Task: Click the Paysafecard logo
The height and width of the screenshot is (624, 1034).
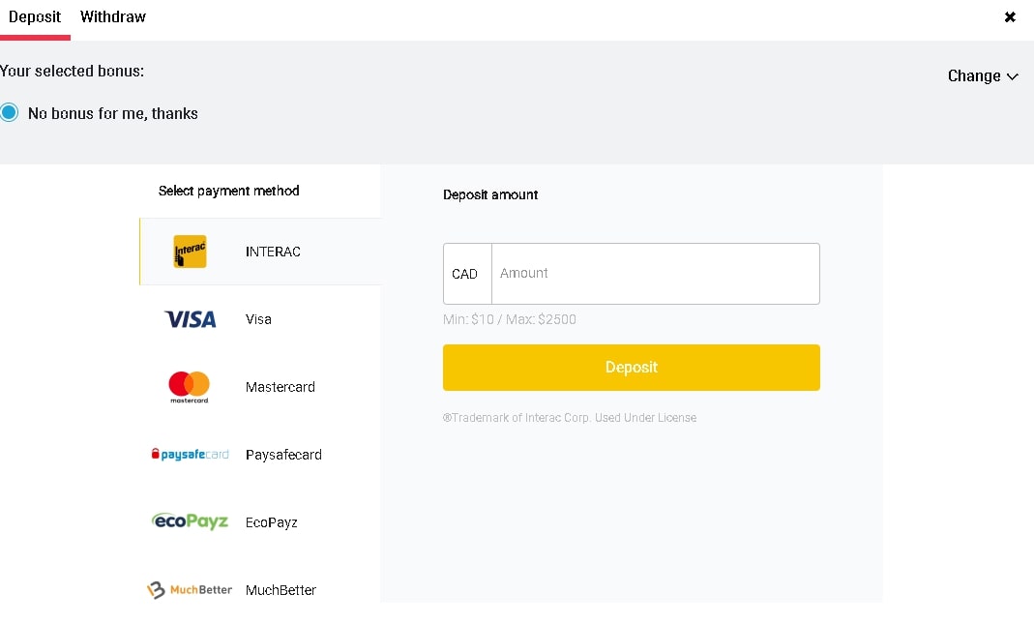Action: 191,455
